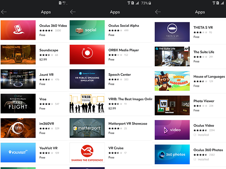The width and height of the screenshot is (226, 169).
Task: Open the Jaunt VR app thumbnail
Action: pos(18,79)
